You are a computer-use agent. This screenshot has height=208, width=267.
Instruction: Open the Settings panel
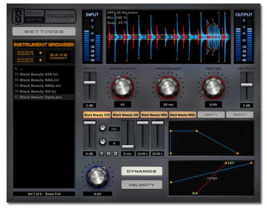click(x=44, y=31)
